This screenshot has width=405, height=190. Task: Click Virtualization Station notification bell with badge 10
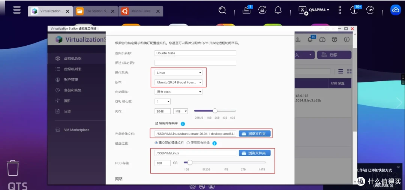click(x=311, y=39)
